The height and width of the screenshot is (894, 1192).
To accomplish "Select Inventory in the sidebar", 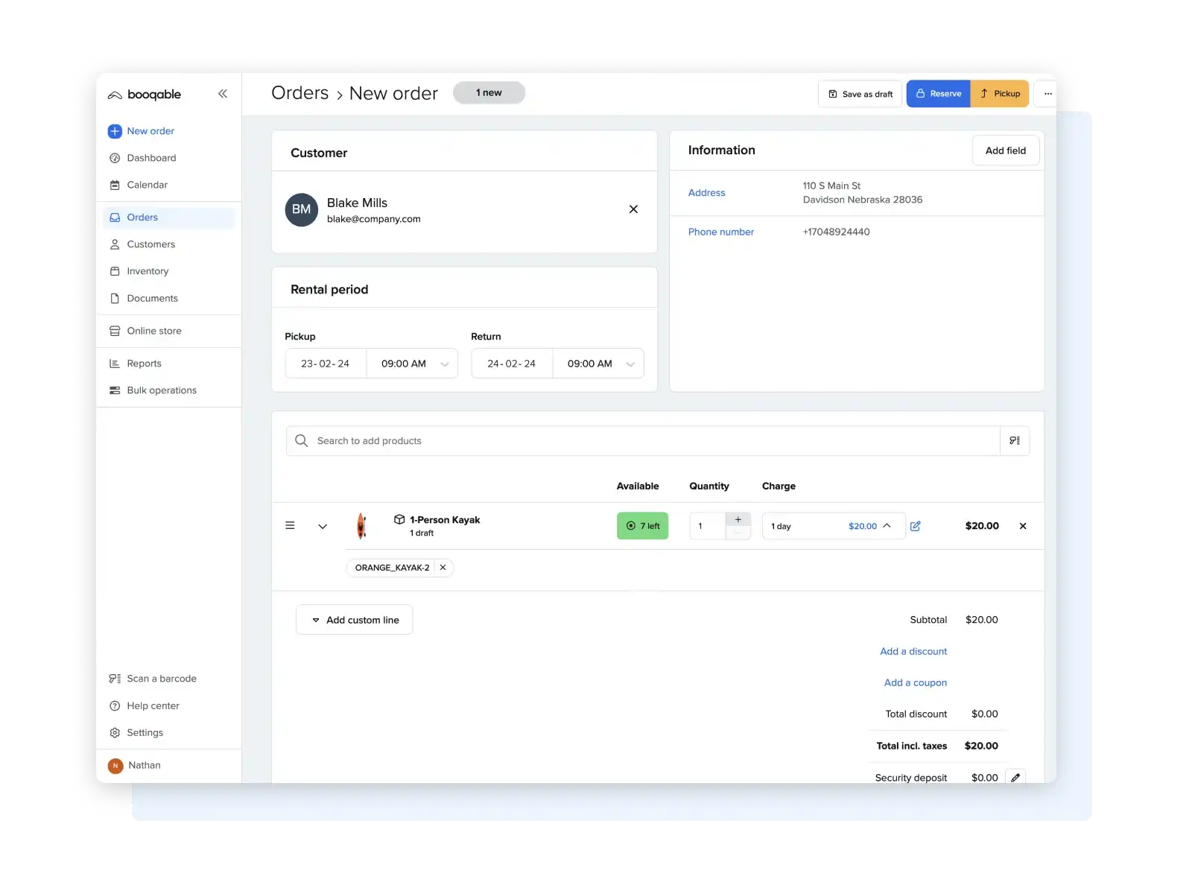I will point(147,270).
